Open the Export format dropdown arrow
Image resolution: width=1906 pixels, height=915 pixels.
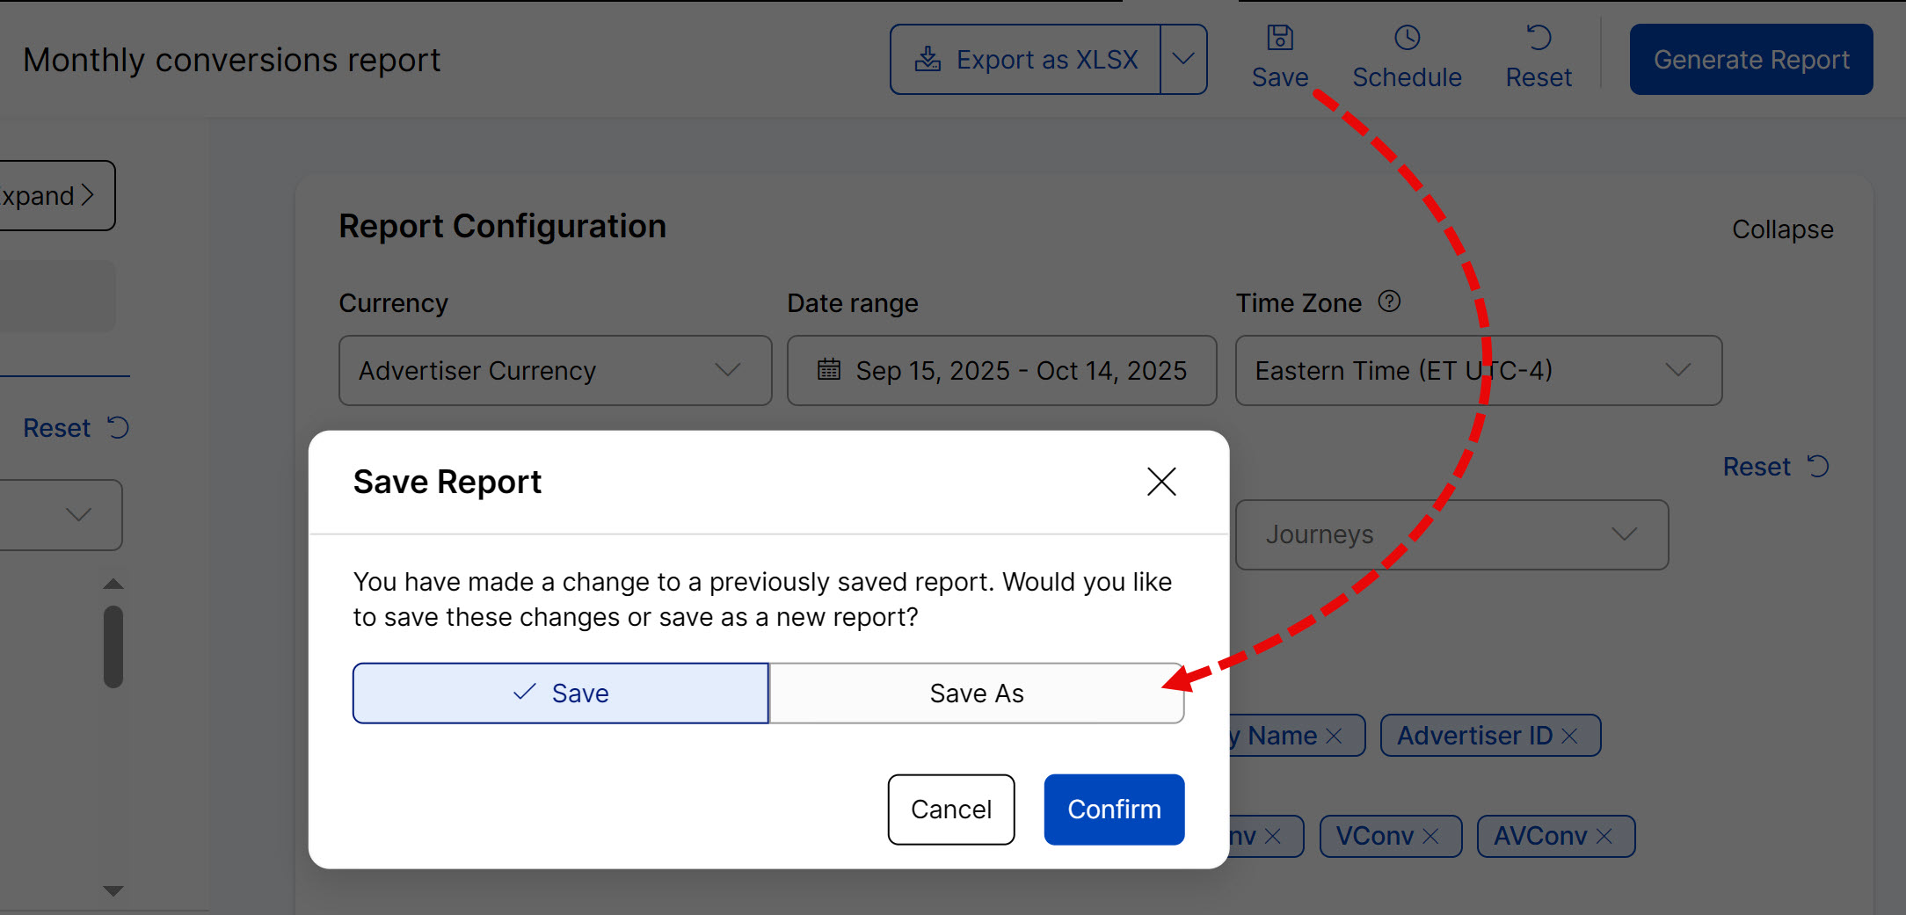(x=1183, y=59)
